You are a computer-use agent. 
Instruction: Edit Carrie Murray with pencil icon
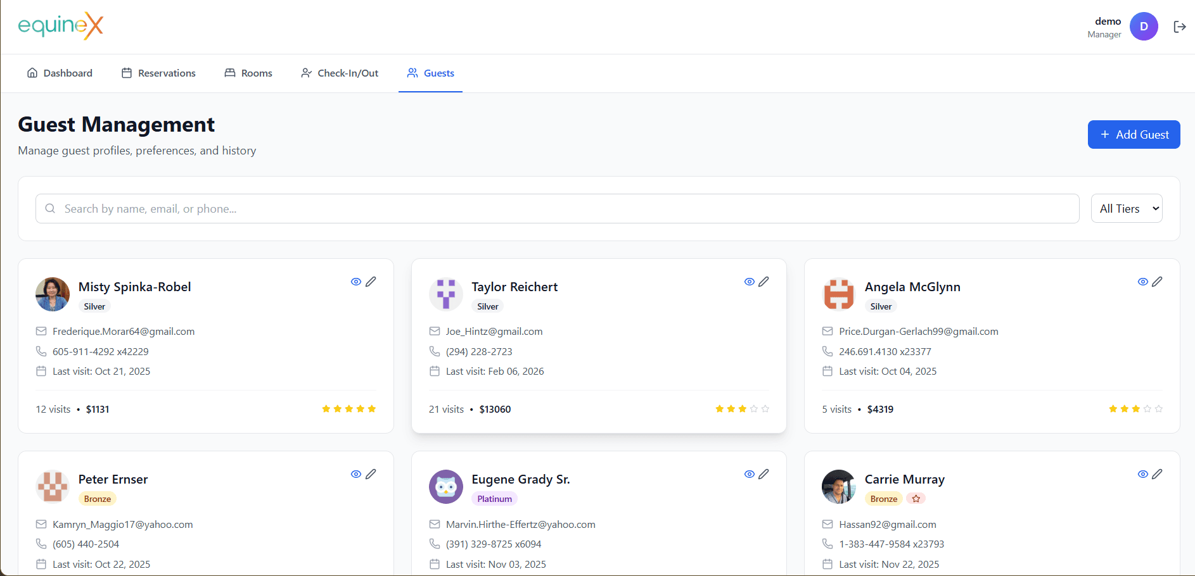(x=1157, y=474)
